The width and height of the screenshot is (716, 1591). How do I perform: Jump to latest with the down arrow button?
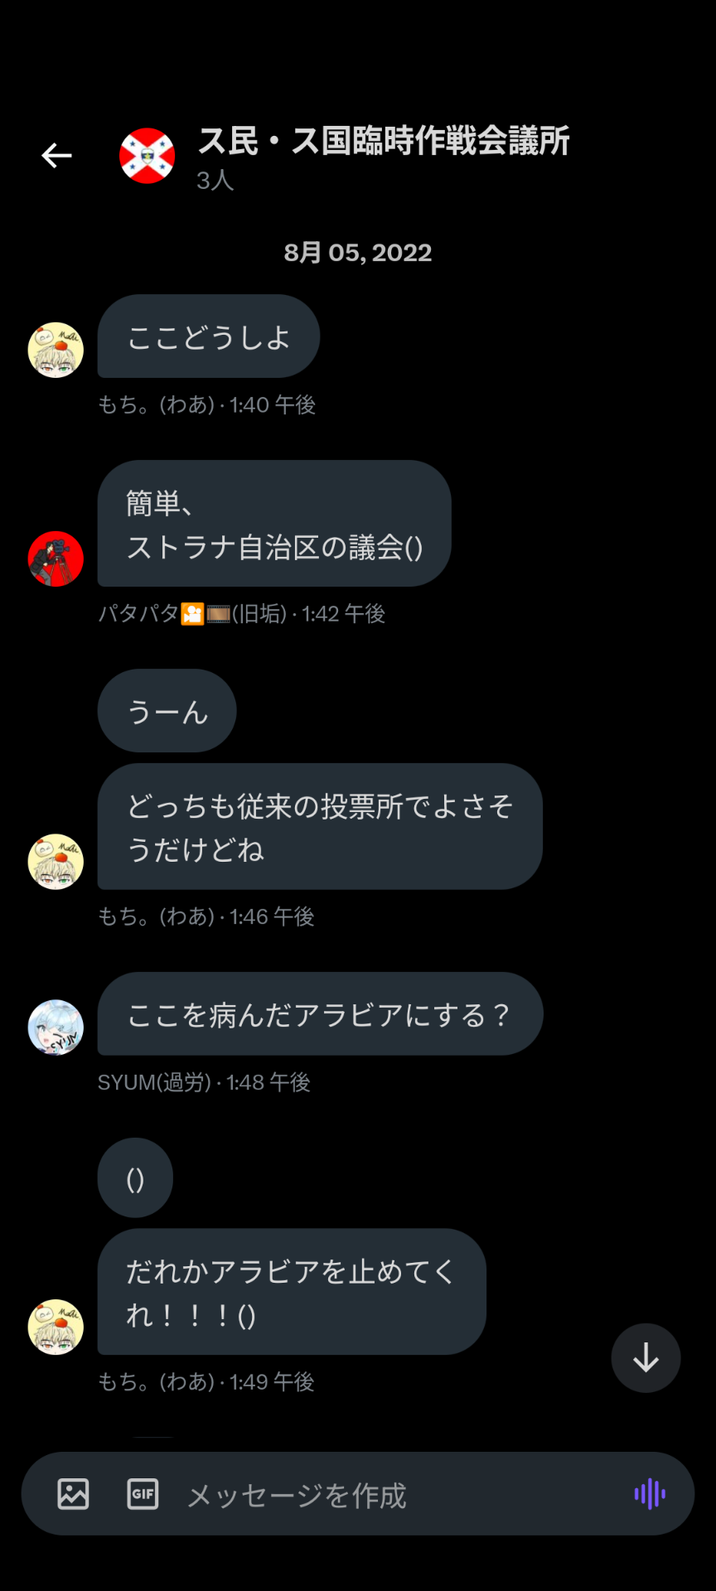646,1358
